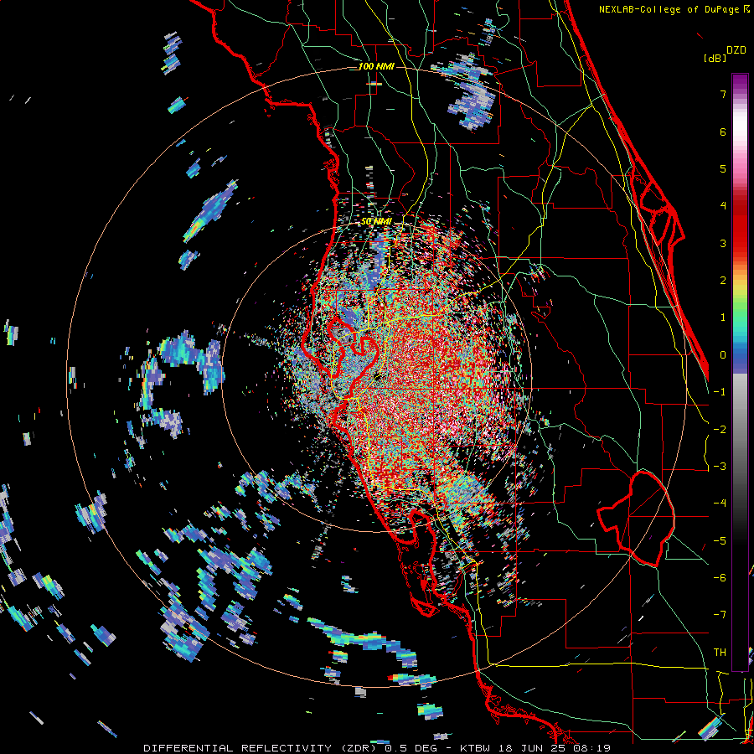Click the 2 value on the color scale
The width and height of the screenshot is (754, 754).
click(723, 281)
